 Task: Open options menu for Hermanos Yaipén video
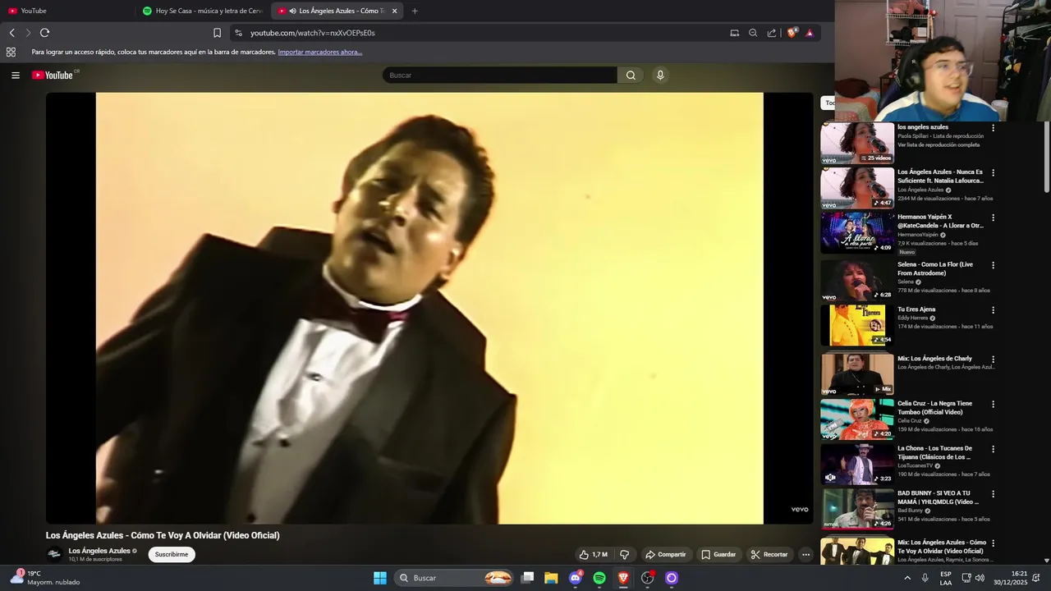point(993,218)
